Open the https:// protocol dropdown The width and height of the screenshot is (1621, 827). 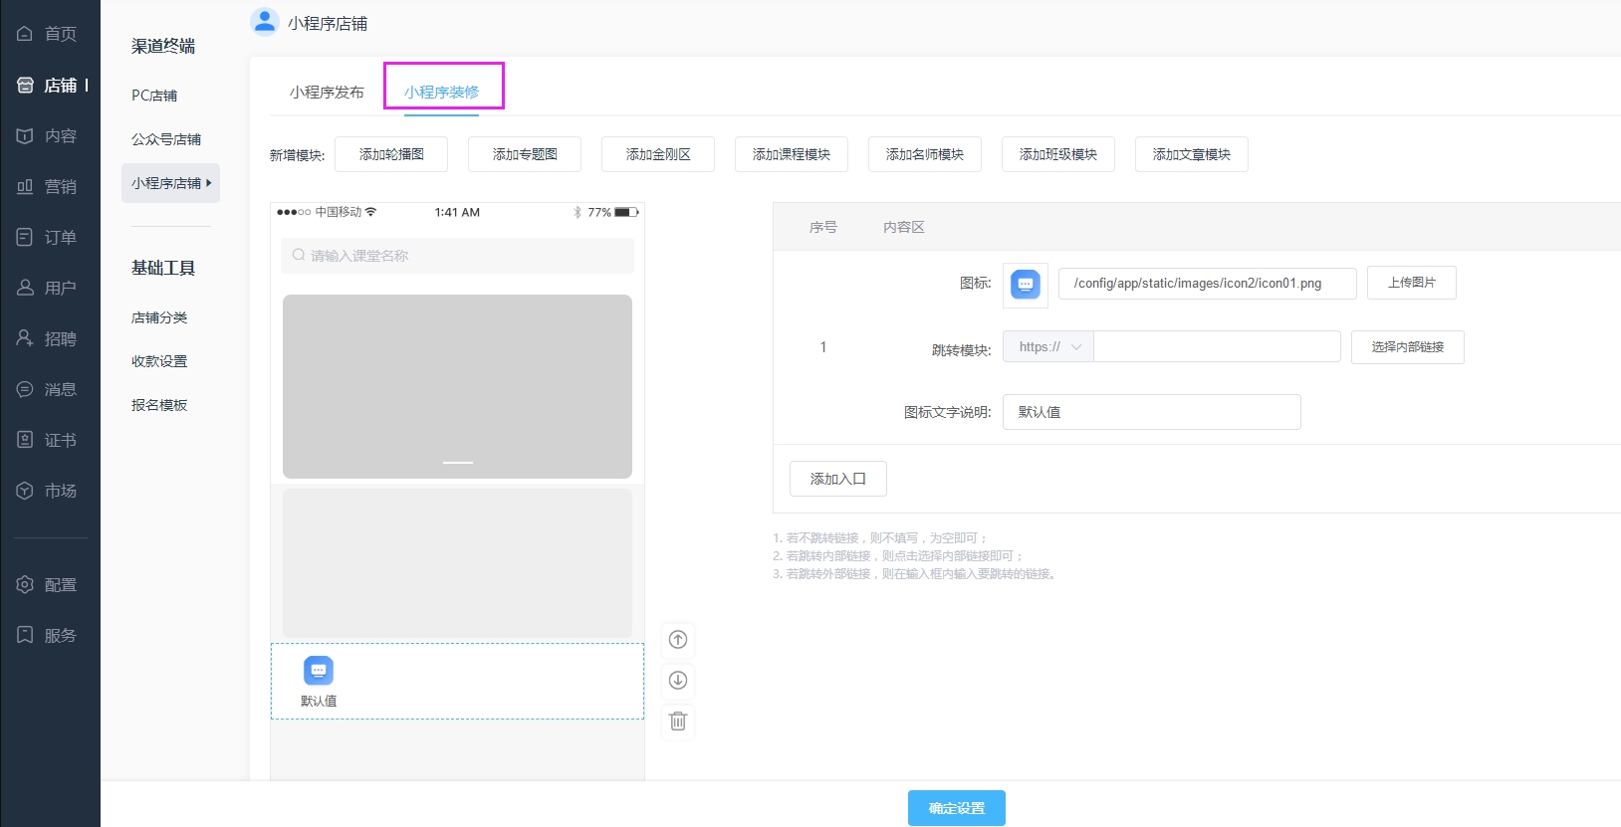click(1048, 346)
